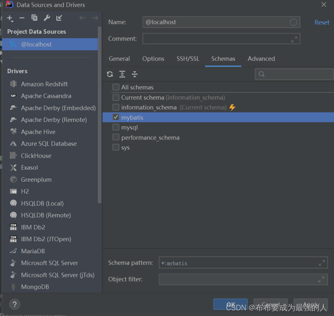
Task: Go back with left arrow icon
Action: [x=82, y=18]
